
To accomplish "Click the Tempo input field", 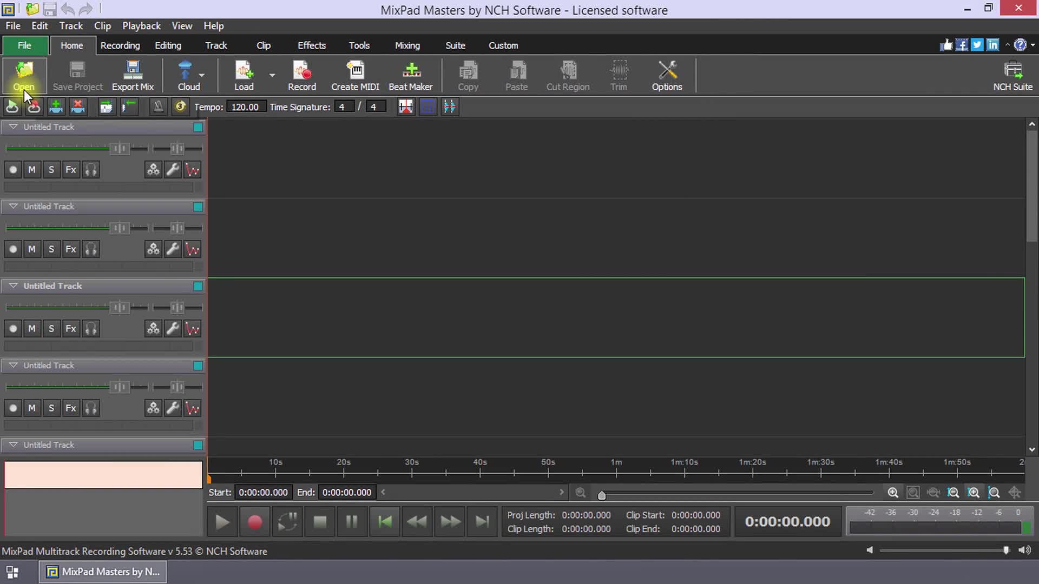I will click(245, 107).
